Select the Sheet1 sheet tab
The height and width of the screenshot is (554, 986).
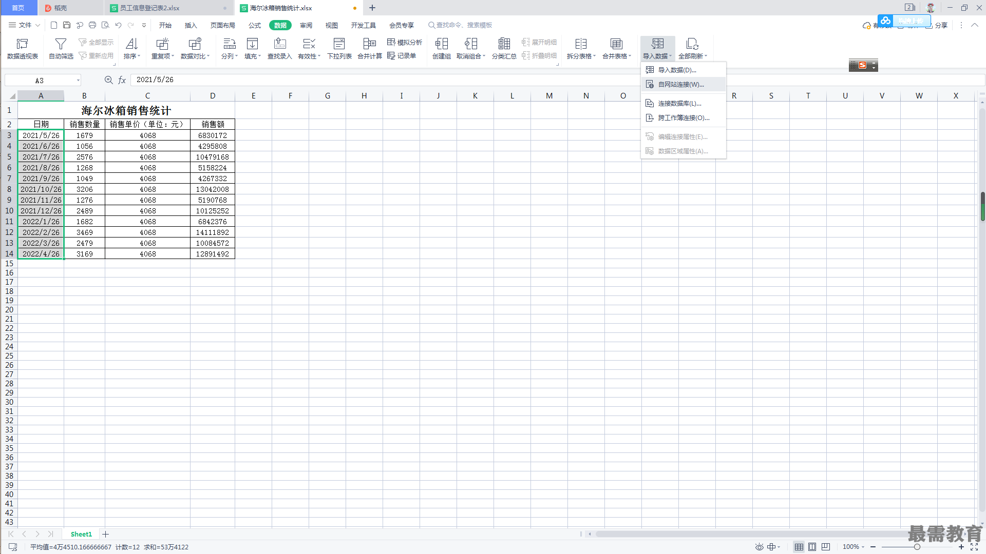tap(81, 535)
